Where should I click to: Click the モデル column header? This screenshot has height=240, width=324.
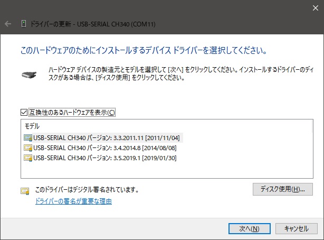point(33,127)
